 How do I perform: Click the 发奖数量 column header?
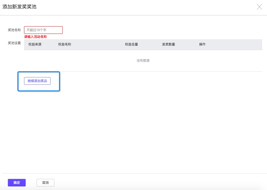pos(169,44)
